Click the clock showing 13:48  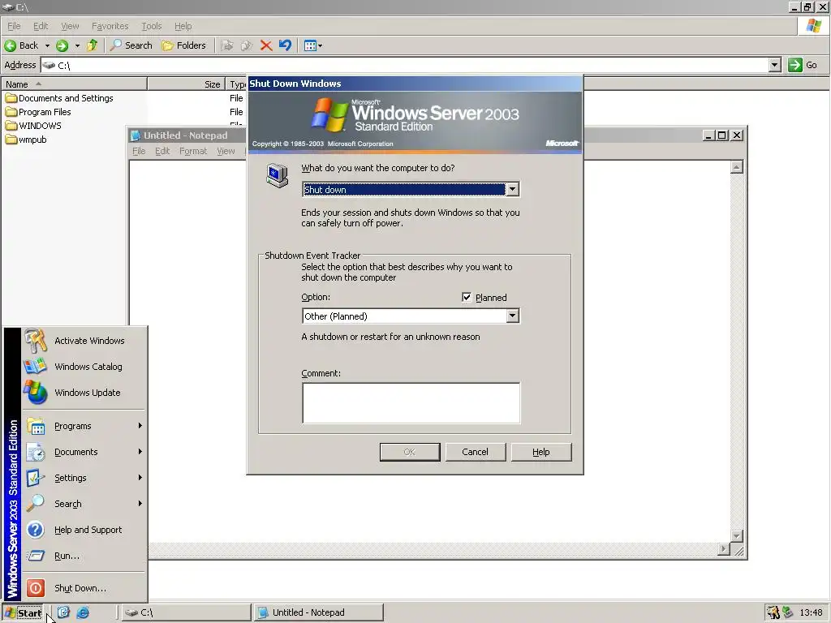tap(811, 612)
